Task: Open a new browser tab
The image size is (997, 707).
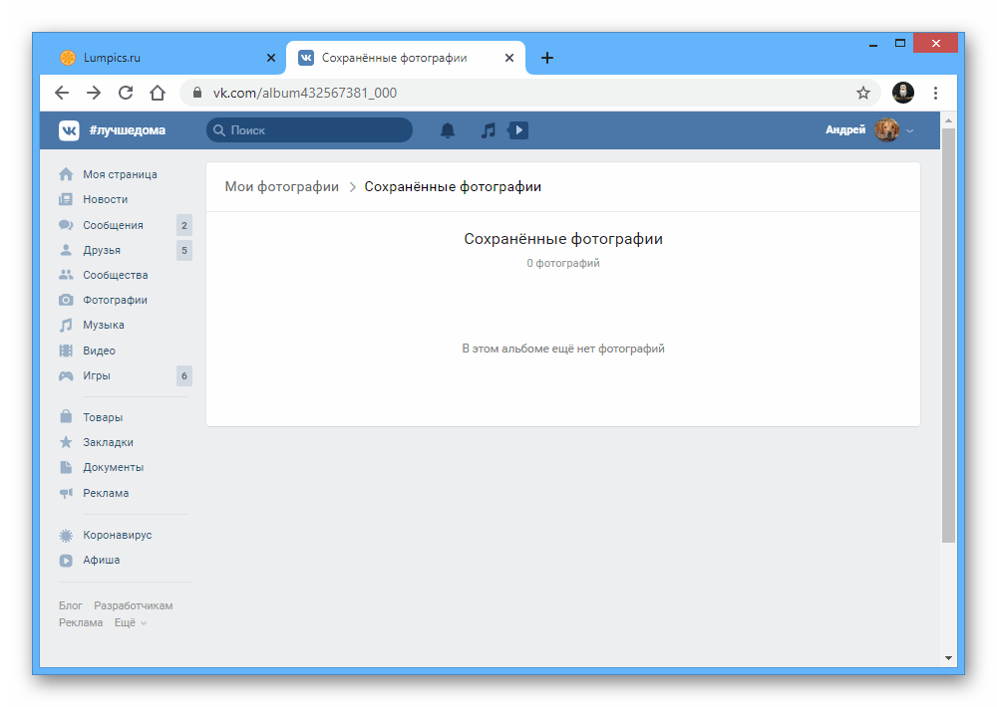Action: tap(547, 58)
